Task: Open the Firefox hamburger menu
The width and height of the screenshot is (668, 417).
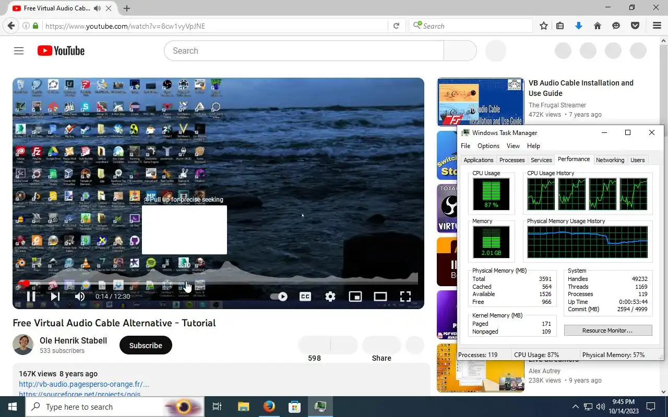Action: pyautogui.click(x=657, y=26)
